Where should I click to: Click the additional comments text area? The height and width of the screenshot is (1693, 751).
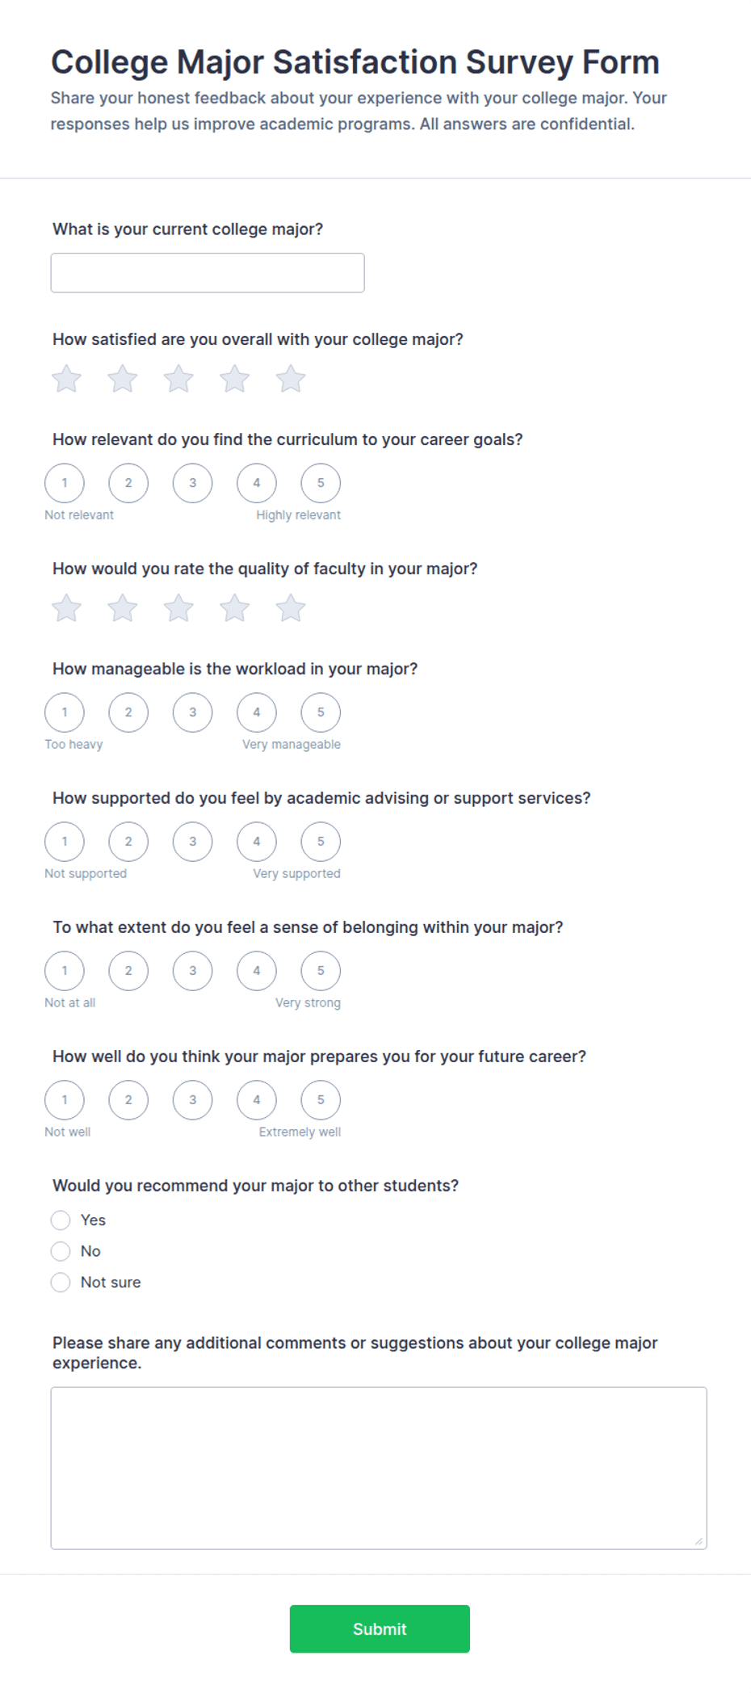pyautogui.click(x=379, y=1468)
